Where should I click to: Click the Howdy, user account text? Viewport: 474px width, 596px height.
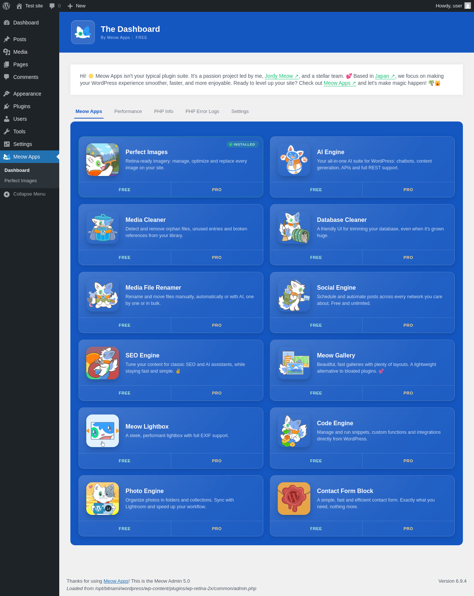[449, 6]
